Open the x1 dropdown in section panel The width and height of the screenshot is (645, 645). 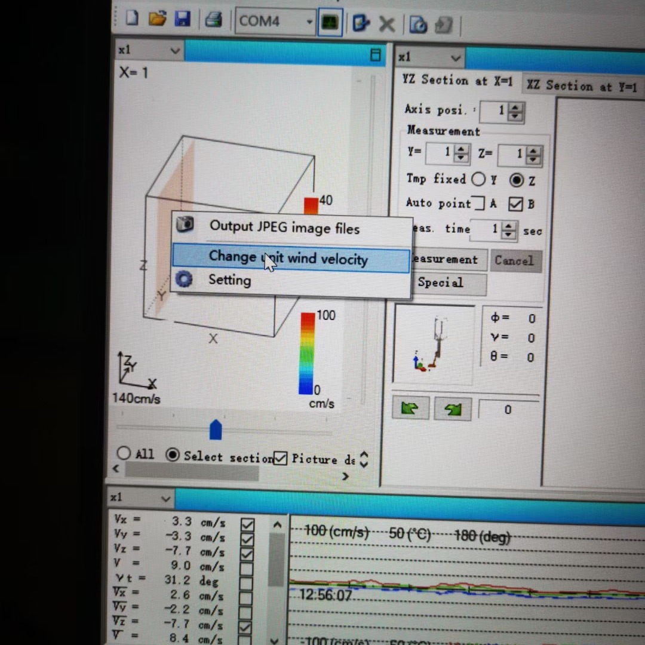pyautogui.click(x=456, y=59)
